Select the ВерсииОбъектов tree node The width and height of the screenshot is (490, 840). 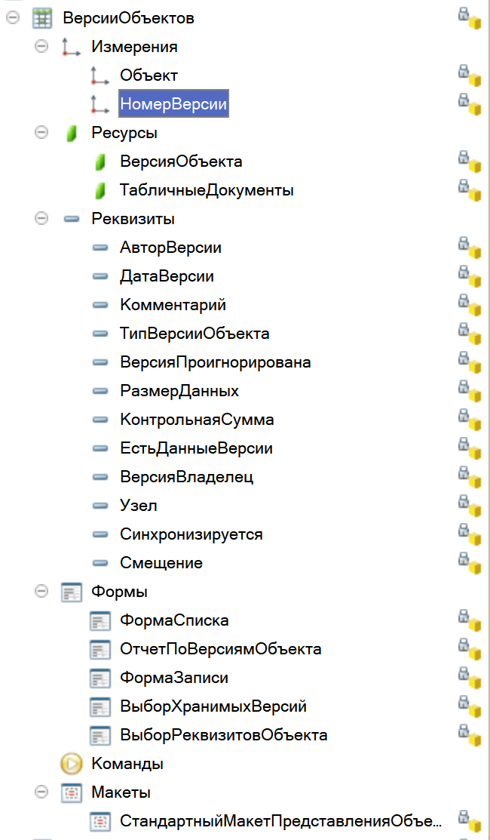coord(128,18)
